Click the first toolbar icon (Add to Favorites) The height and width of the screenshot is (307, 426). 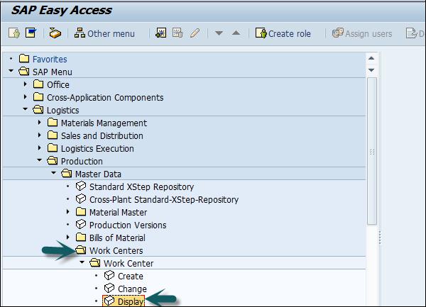(13, 33)
